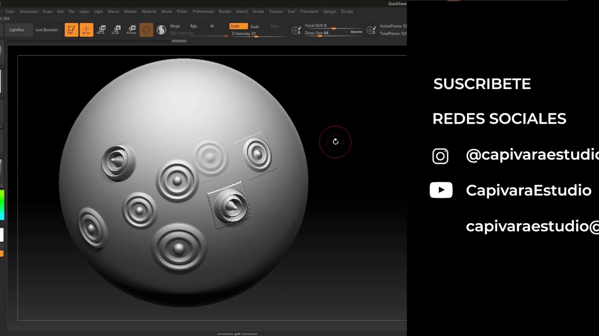
Task: Click the CapivaraEstudio YouTube name
Action: [528, 190]
